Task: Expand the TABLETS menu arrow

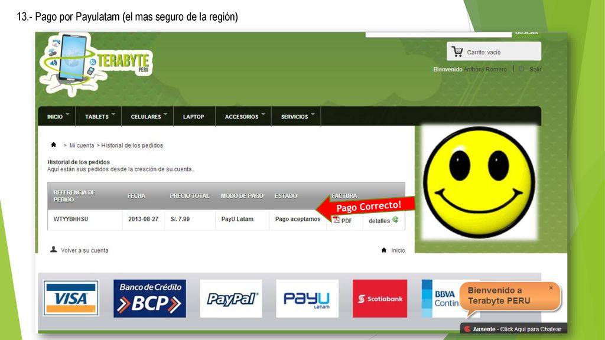Action: [x=113, y=114]
